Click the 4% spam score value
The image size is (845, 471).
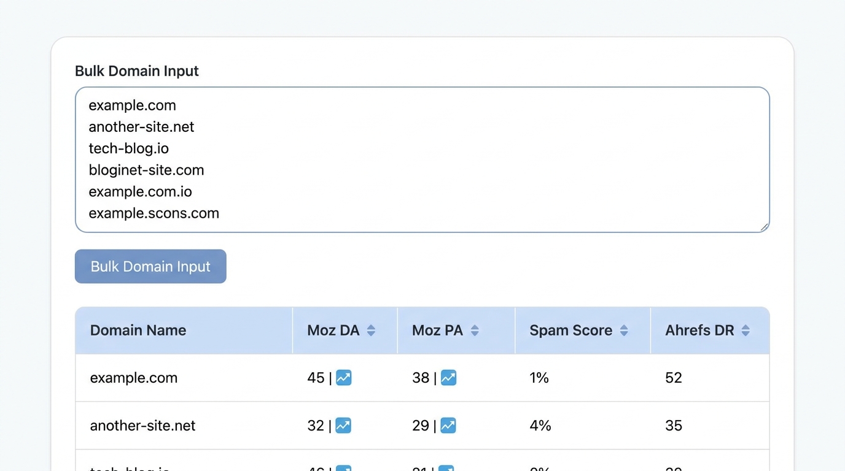(540, 426)
